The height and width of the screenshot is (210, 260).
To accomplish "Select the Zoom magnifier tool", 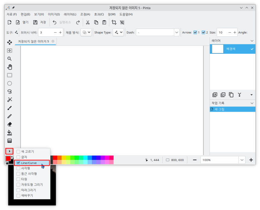I will point(9,59).
